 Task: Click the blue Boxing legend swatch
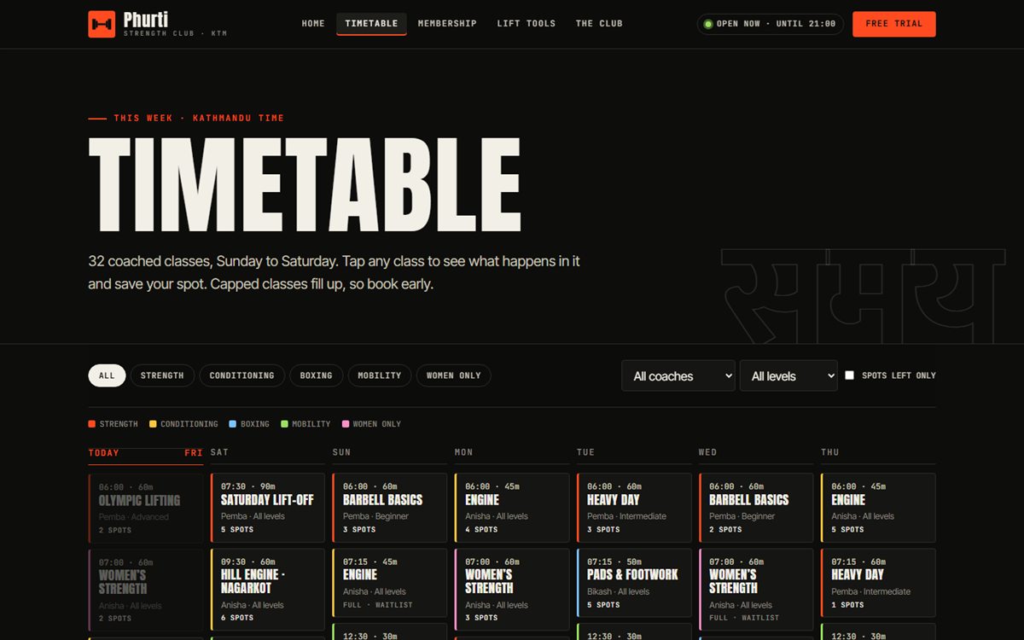(x=233, y=424)
